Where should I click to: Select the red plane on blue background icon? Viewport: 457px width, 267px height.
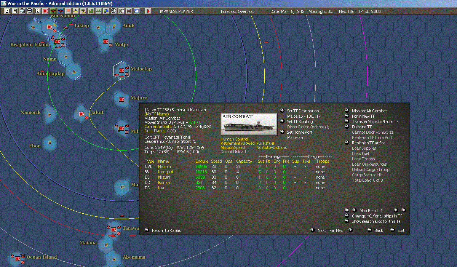pos(60,11)
